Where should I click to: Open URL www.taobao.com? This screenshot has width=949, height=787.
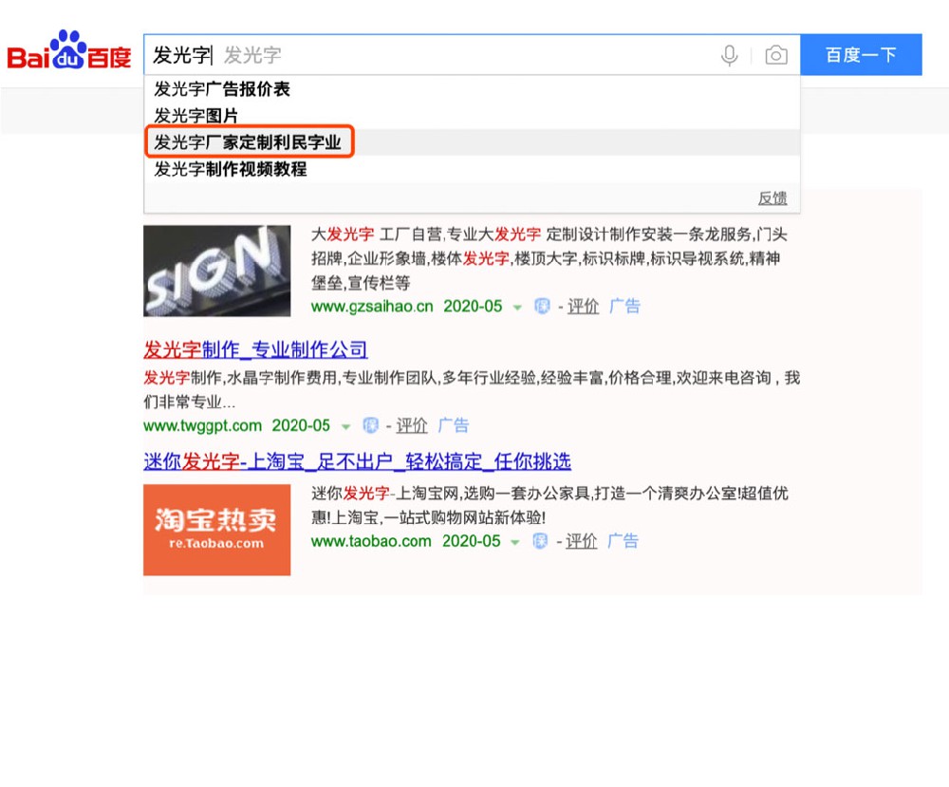371,541
